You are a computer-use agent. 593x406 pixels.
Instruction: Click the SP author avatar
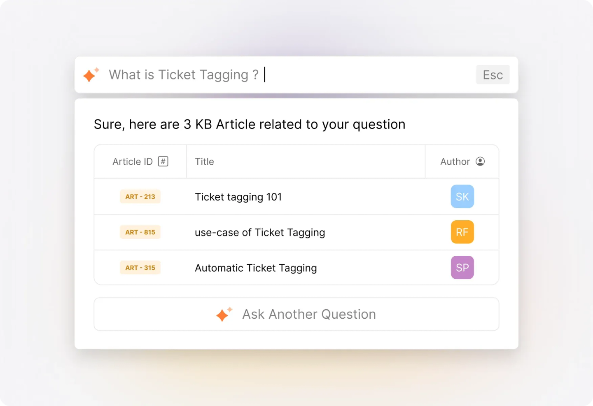point(462,267)
